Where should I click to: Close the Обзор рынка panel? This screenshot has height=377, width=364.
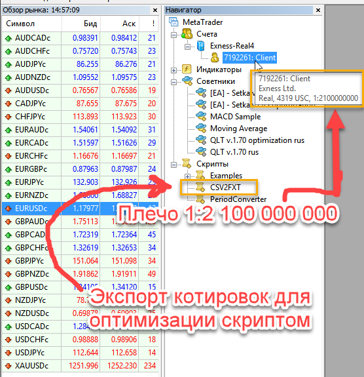[155, 10]
